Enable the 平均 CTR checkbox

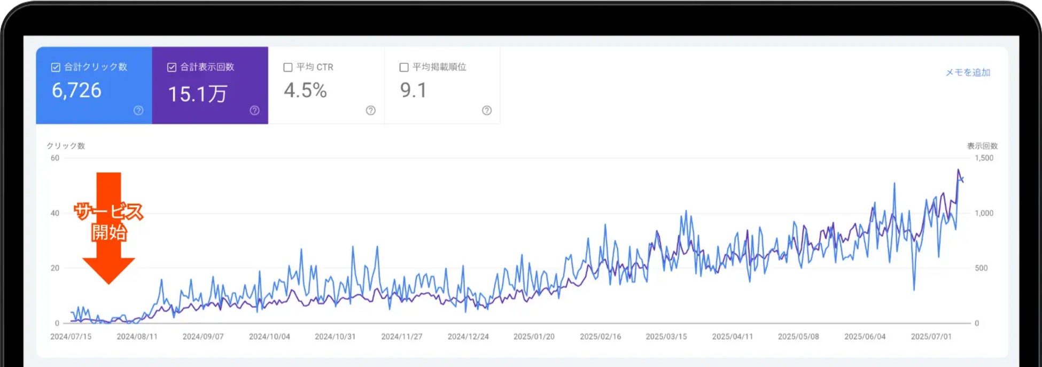[287, 67]
